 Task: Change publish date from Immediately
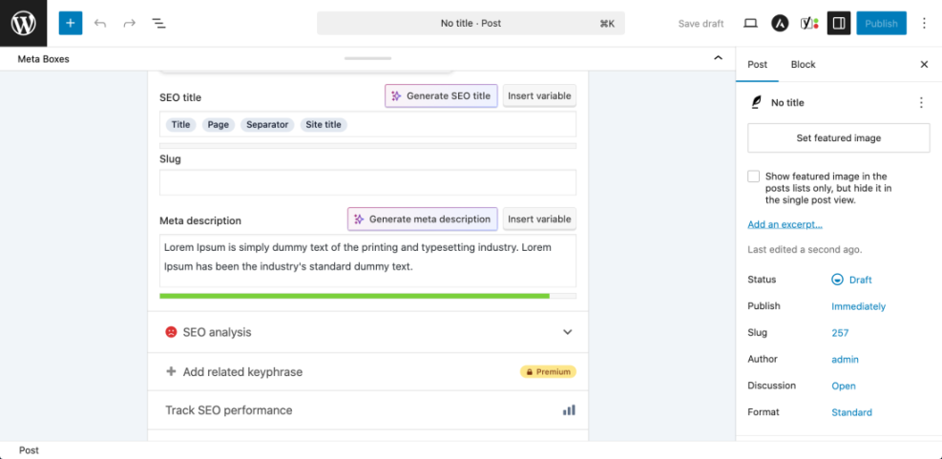[858, 306]
